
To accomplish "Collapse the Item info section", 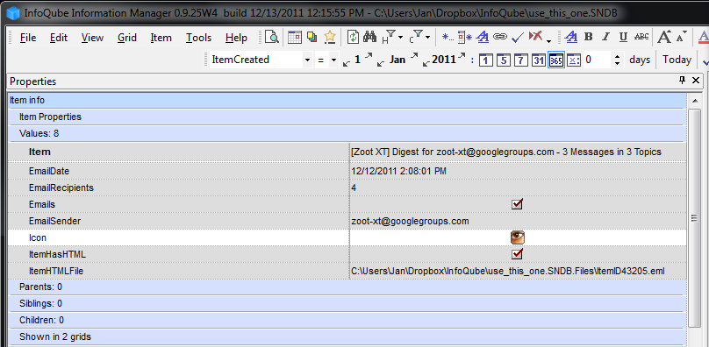I will coord(347,100).
